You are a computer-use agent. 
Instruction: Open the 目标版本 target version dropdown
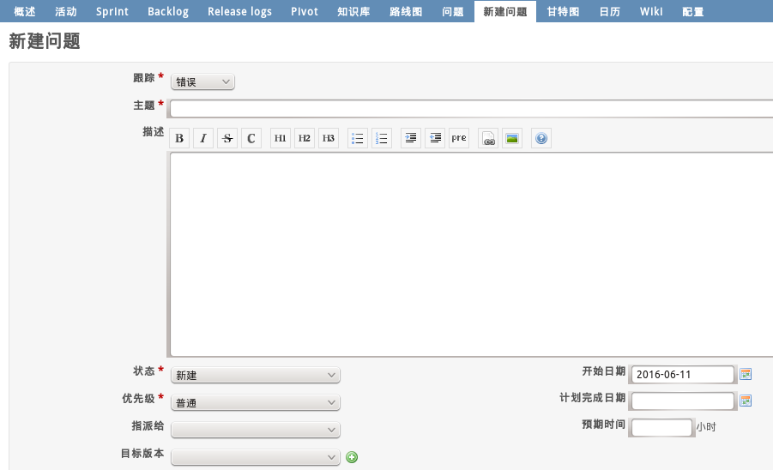[x=256, y=458]
